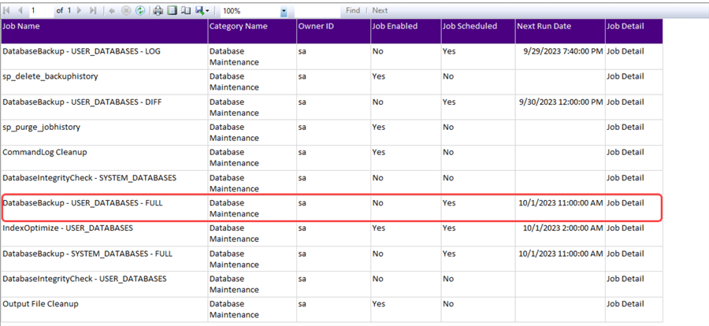Click the Find text search box
The width and height of the screenshot is (709, 326).
coord(317,10)
